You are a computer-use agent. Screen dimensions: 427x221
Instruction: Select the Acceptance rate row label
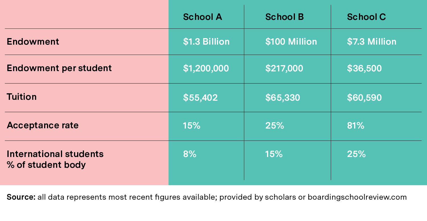(43, 125)
